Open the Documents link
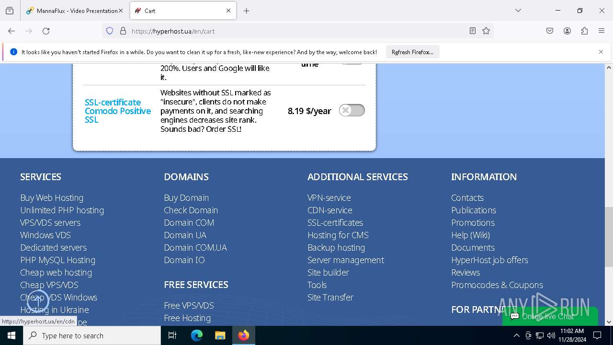The height and width of the screenshot is (345, 613). [x=473, y=247]
